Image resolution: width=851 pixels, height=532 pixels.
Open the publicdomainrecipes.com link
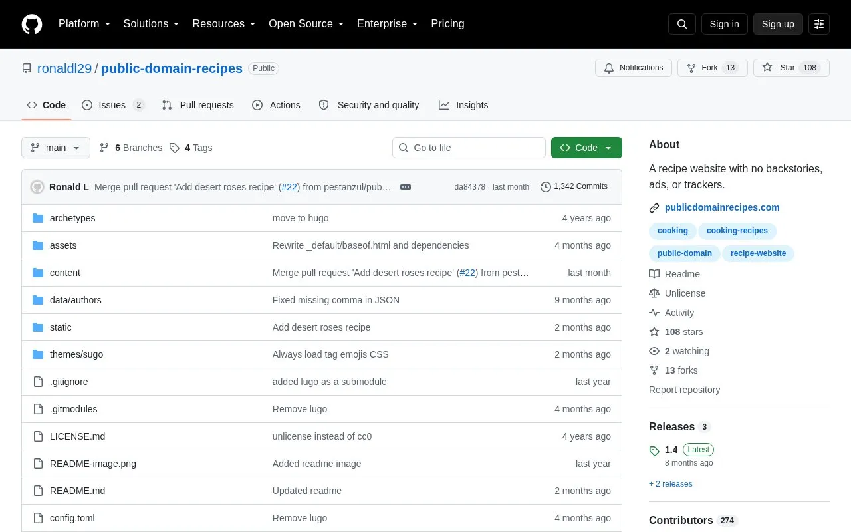722,207
